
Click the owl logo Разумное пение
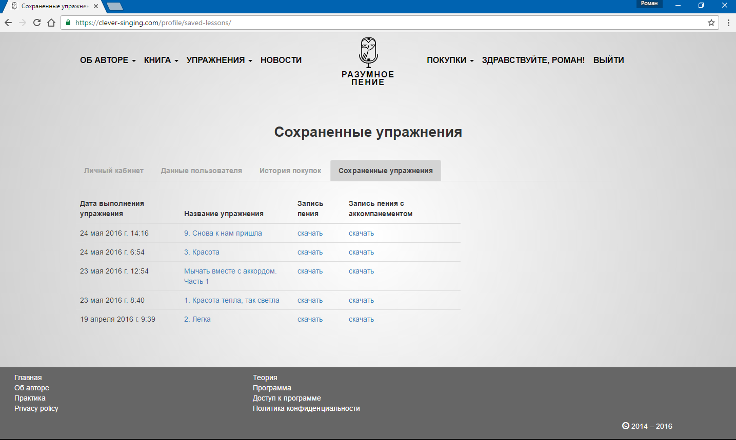[368, 61]
